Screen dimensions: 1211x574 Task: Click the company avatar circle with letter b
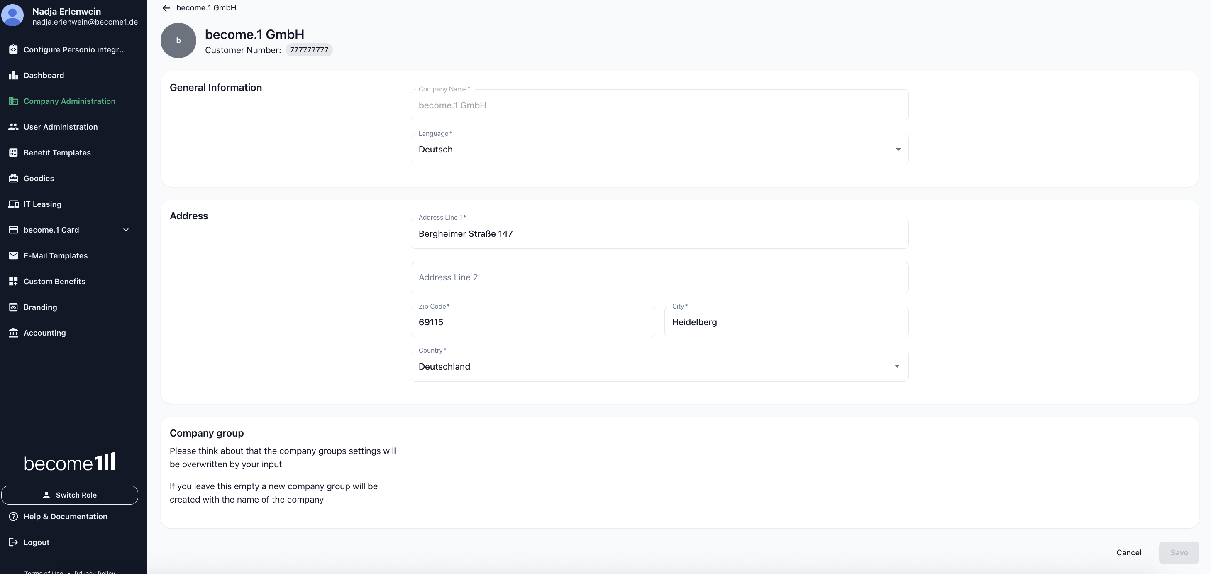178,40
